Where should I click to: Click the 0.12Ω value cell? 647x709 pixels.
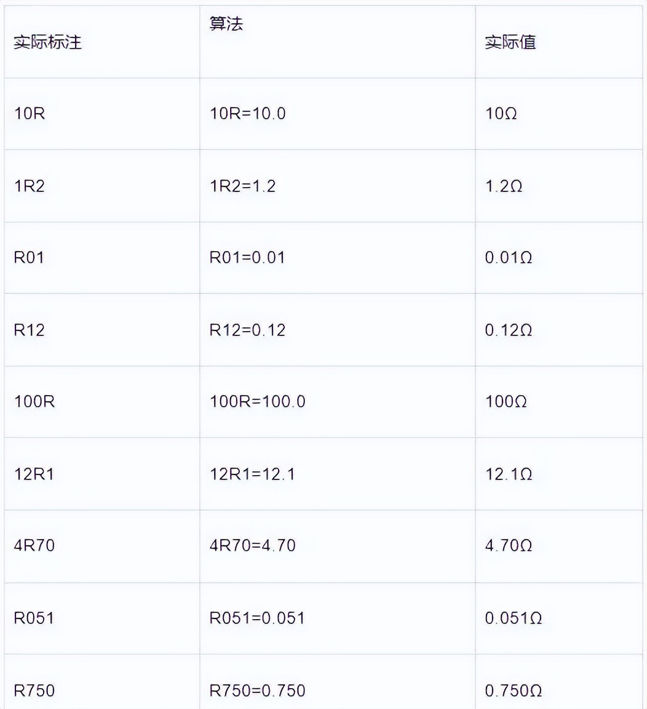pyautogui.click(x=509, y=330)
